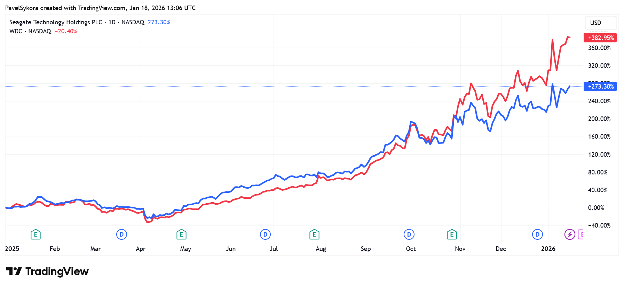Click the 2025 label on the time axis
624x287 pixels.
[x=12, y=249]
